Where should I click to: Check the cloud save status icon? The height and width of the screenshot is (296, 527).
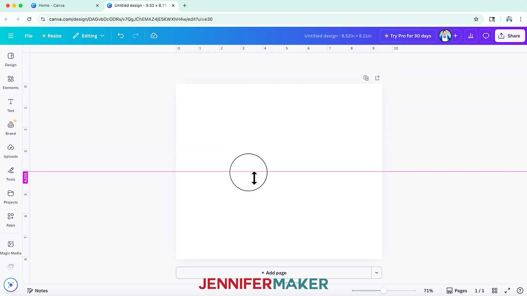(154, 36)
